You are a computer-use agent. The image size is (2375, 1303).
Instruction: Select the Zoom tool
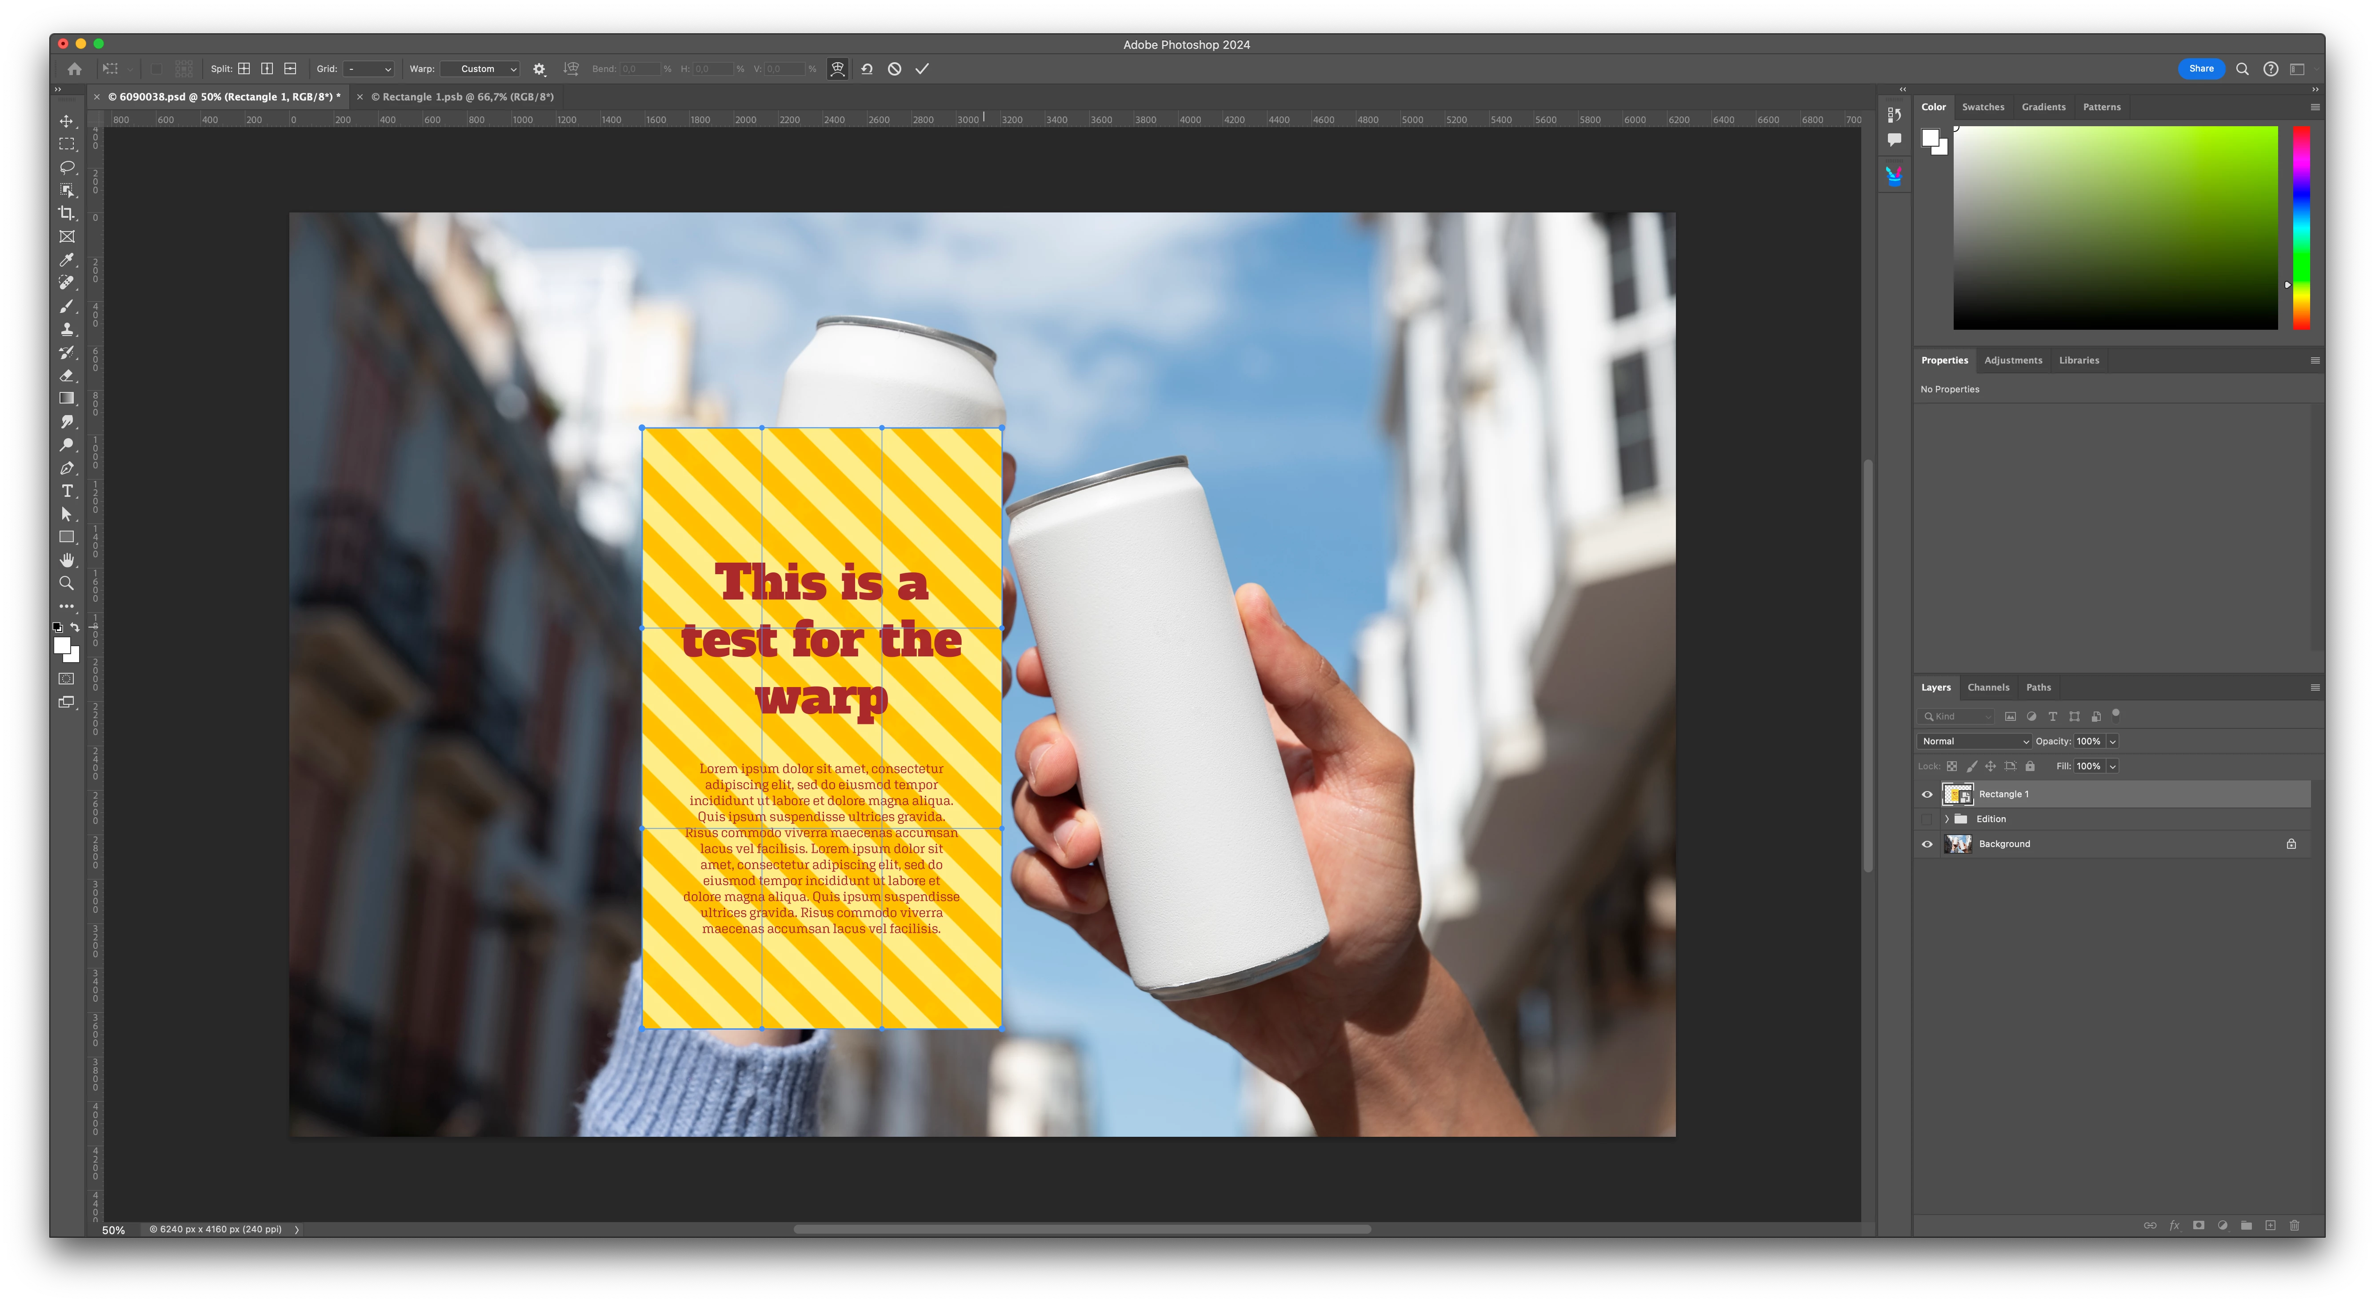pyautogui.click(x=66, y=584)
